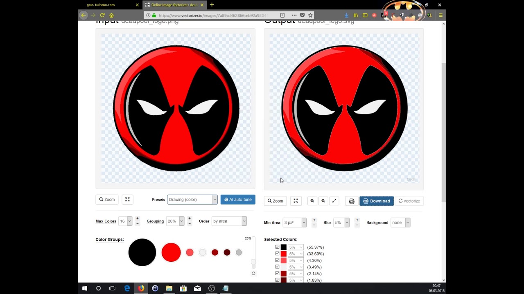Open Task View on the taskbar
This screenshot has height=294, width=524.
[x=112, y=288]
